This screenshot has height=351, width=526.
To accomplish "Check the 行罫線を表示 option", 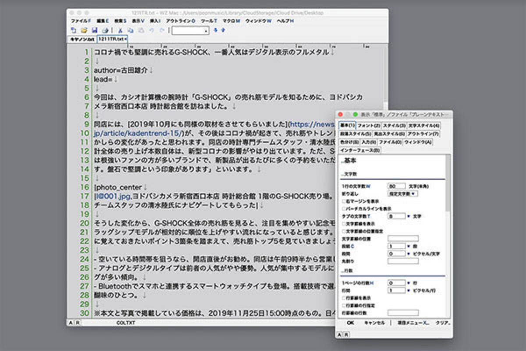I will [x=344, y=298].
